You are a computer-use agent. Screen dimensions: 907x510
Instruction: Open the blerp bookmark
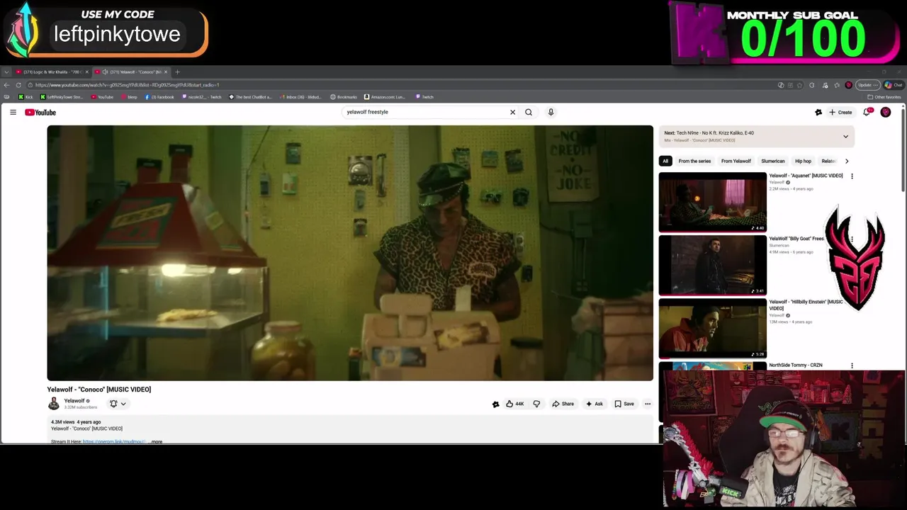click(x=129, y=97)
